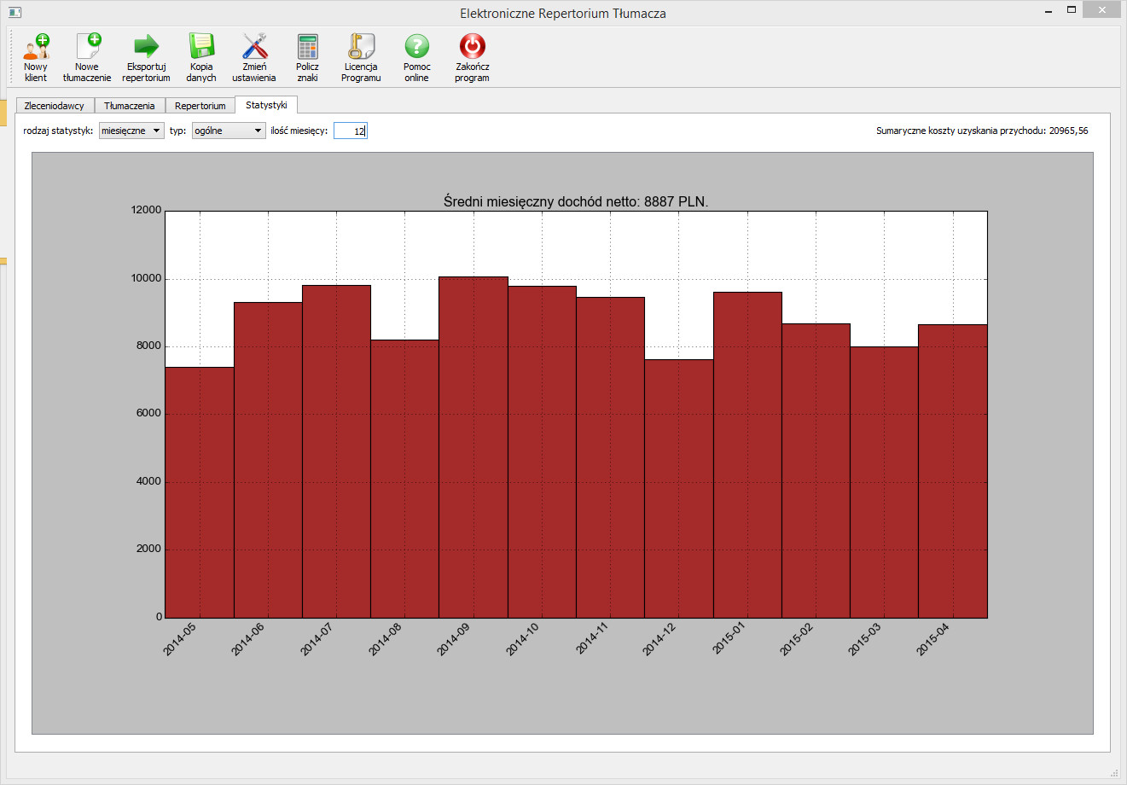Click the bar for 2014-12
1127x785 pixels.
click(x=679, y=488)
